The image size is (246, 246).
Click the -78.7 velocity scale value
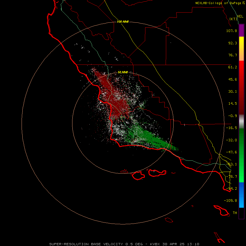[232, 177]
